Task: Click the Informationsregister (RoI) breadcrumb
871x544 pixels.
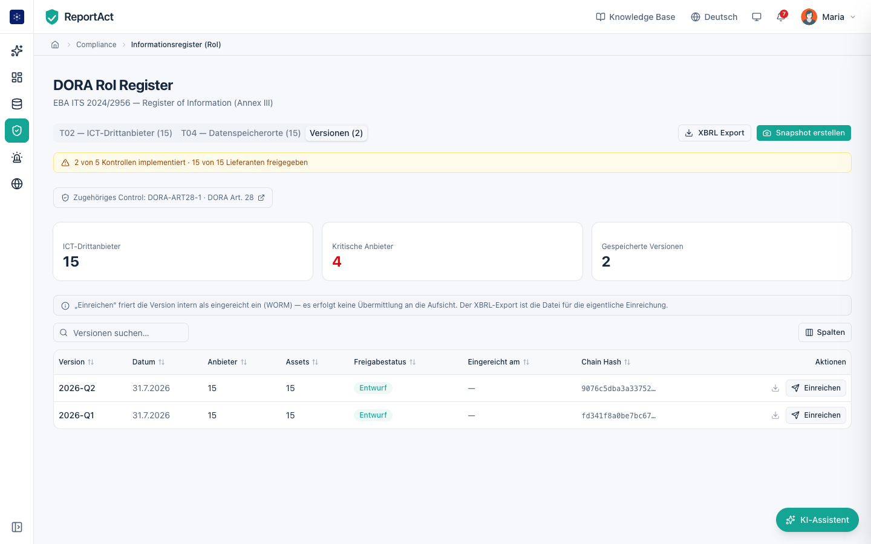Action: click(176, 45)
